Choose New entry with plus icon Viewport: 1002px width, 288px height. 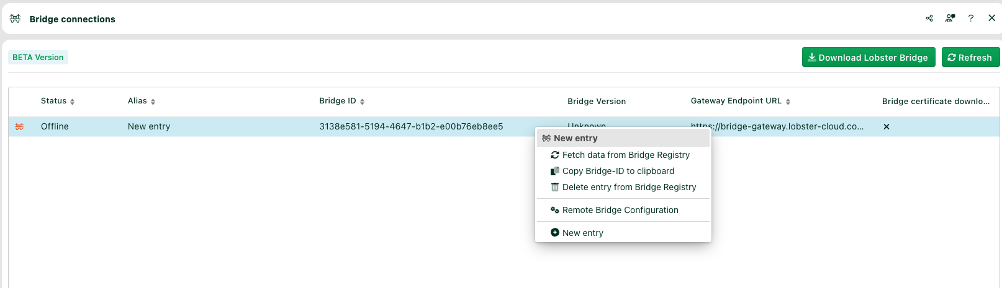582,233
